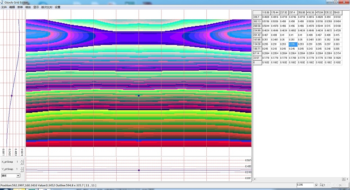
Task: Open the 显示 menu
Action: [x=36, y=7]
